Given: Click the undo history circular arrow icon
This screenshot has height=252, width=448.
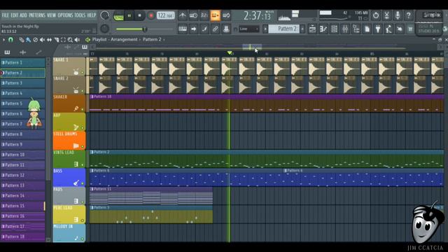Looking at the screenshot, I should (376, 15).
